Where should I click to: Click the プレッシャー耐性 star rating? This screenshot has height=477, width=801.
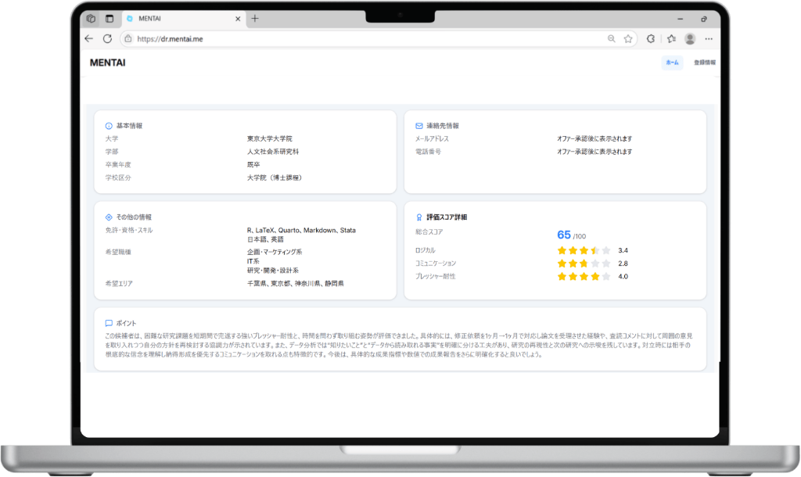[x=584, y=275]
